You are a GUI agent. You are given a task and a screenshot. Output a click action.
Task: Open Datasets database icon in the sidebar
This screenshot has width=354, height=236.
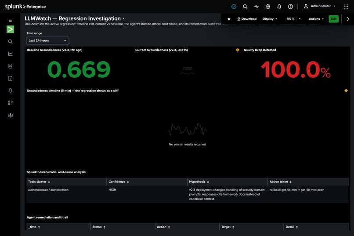click(11, 66)
